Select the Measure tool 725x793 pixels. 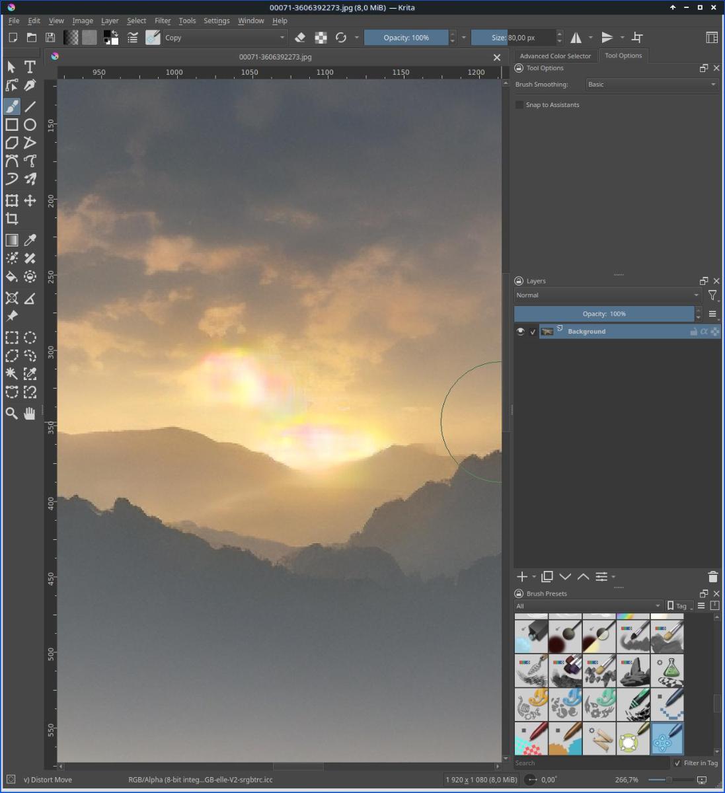(30, 299)
